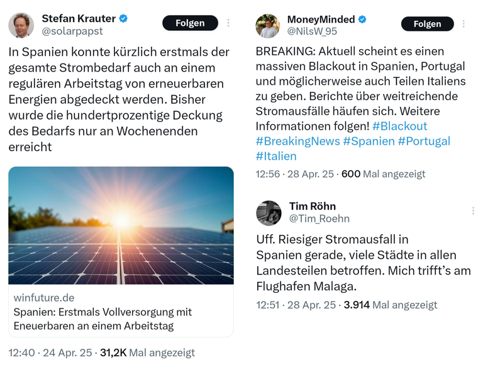483x369 pixels.
Task: Open the 12:56 · 28 Apr. 25 timestamp
Action: pos(295,174)
